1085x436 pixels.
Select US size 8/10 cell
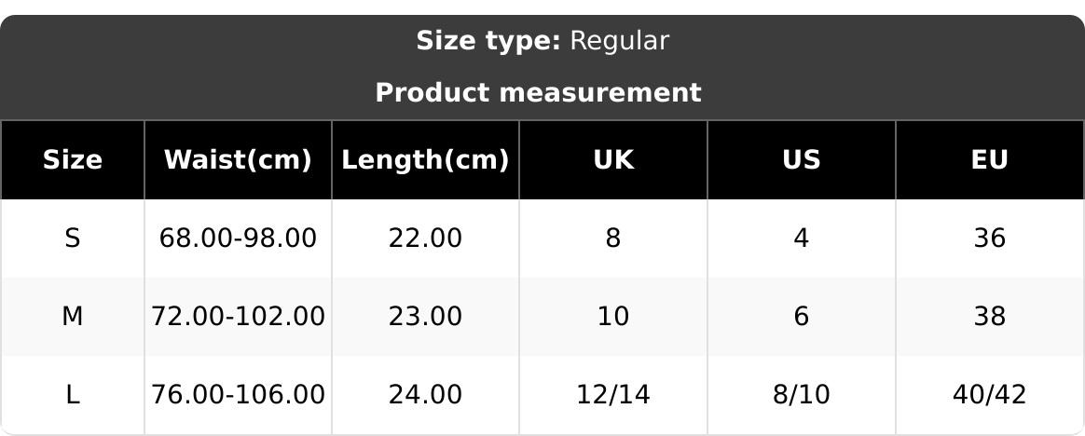point(801,395)
